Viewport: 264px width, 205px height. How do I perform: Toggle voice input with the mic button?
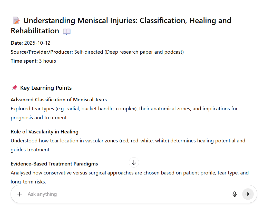coord(234,194)
